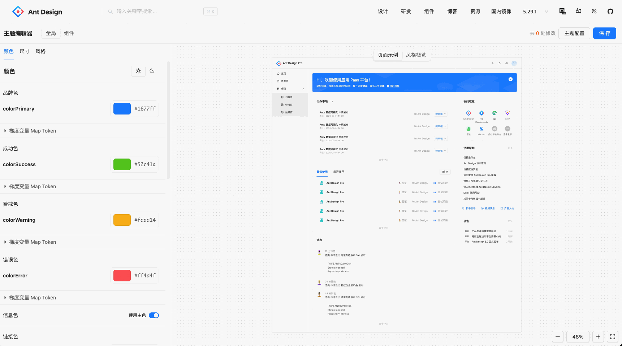
Task: Collapse the blue welcome banner with its arrow
Action: tap(510, 79)
